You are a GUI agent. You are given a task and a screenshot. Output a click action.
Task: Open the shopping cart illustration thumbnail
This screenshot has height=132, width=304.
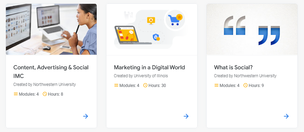pos(152,29)
